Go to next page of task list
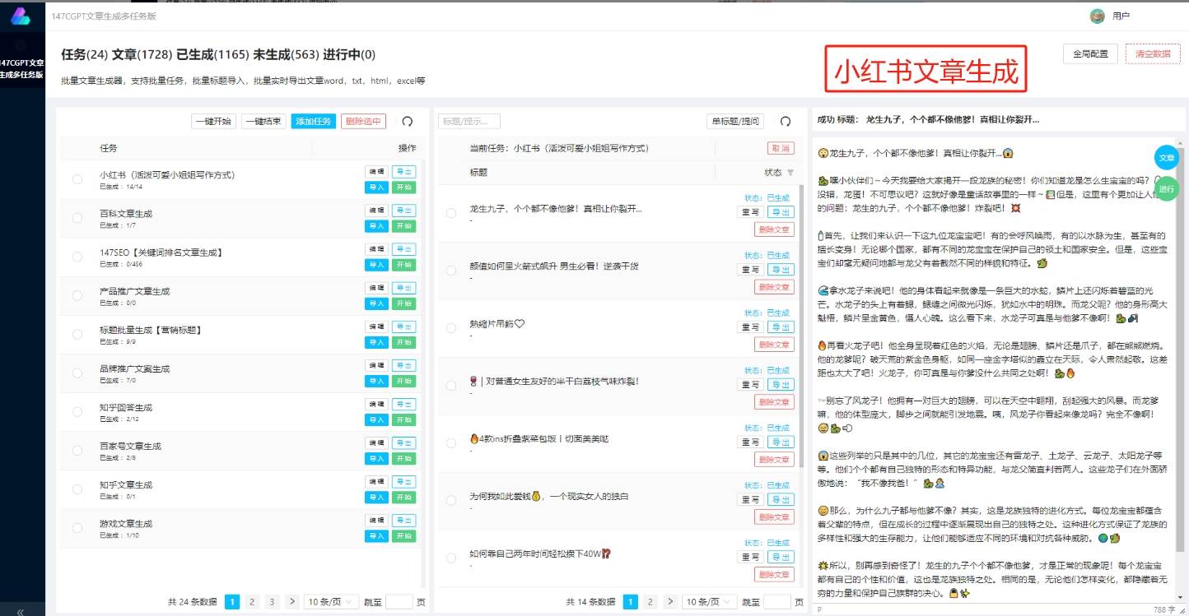Image resolution: width=1189 pixels, height=616 pixels. click(291, 602)
